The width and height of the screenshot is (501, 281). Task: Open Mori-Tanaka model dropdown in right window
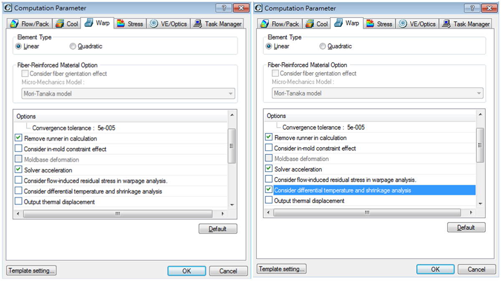click(377, 93)
